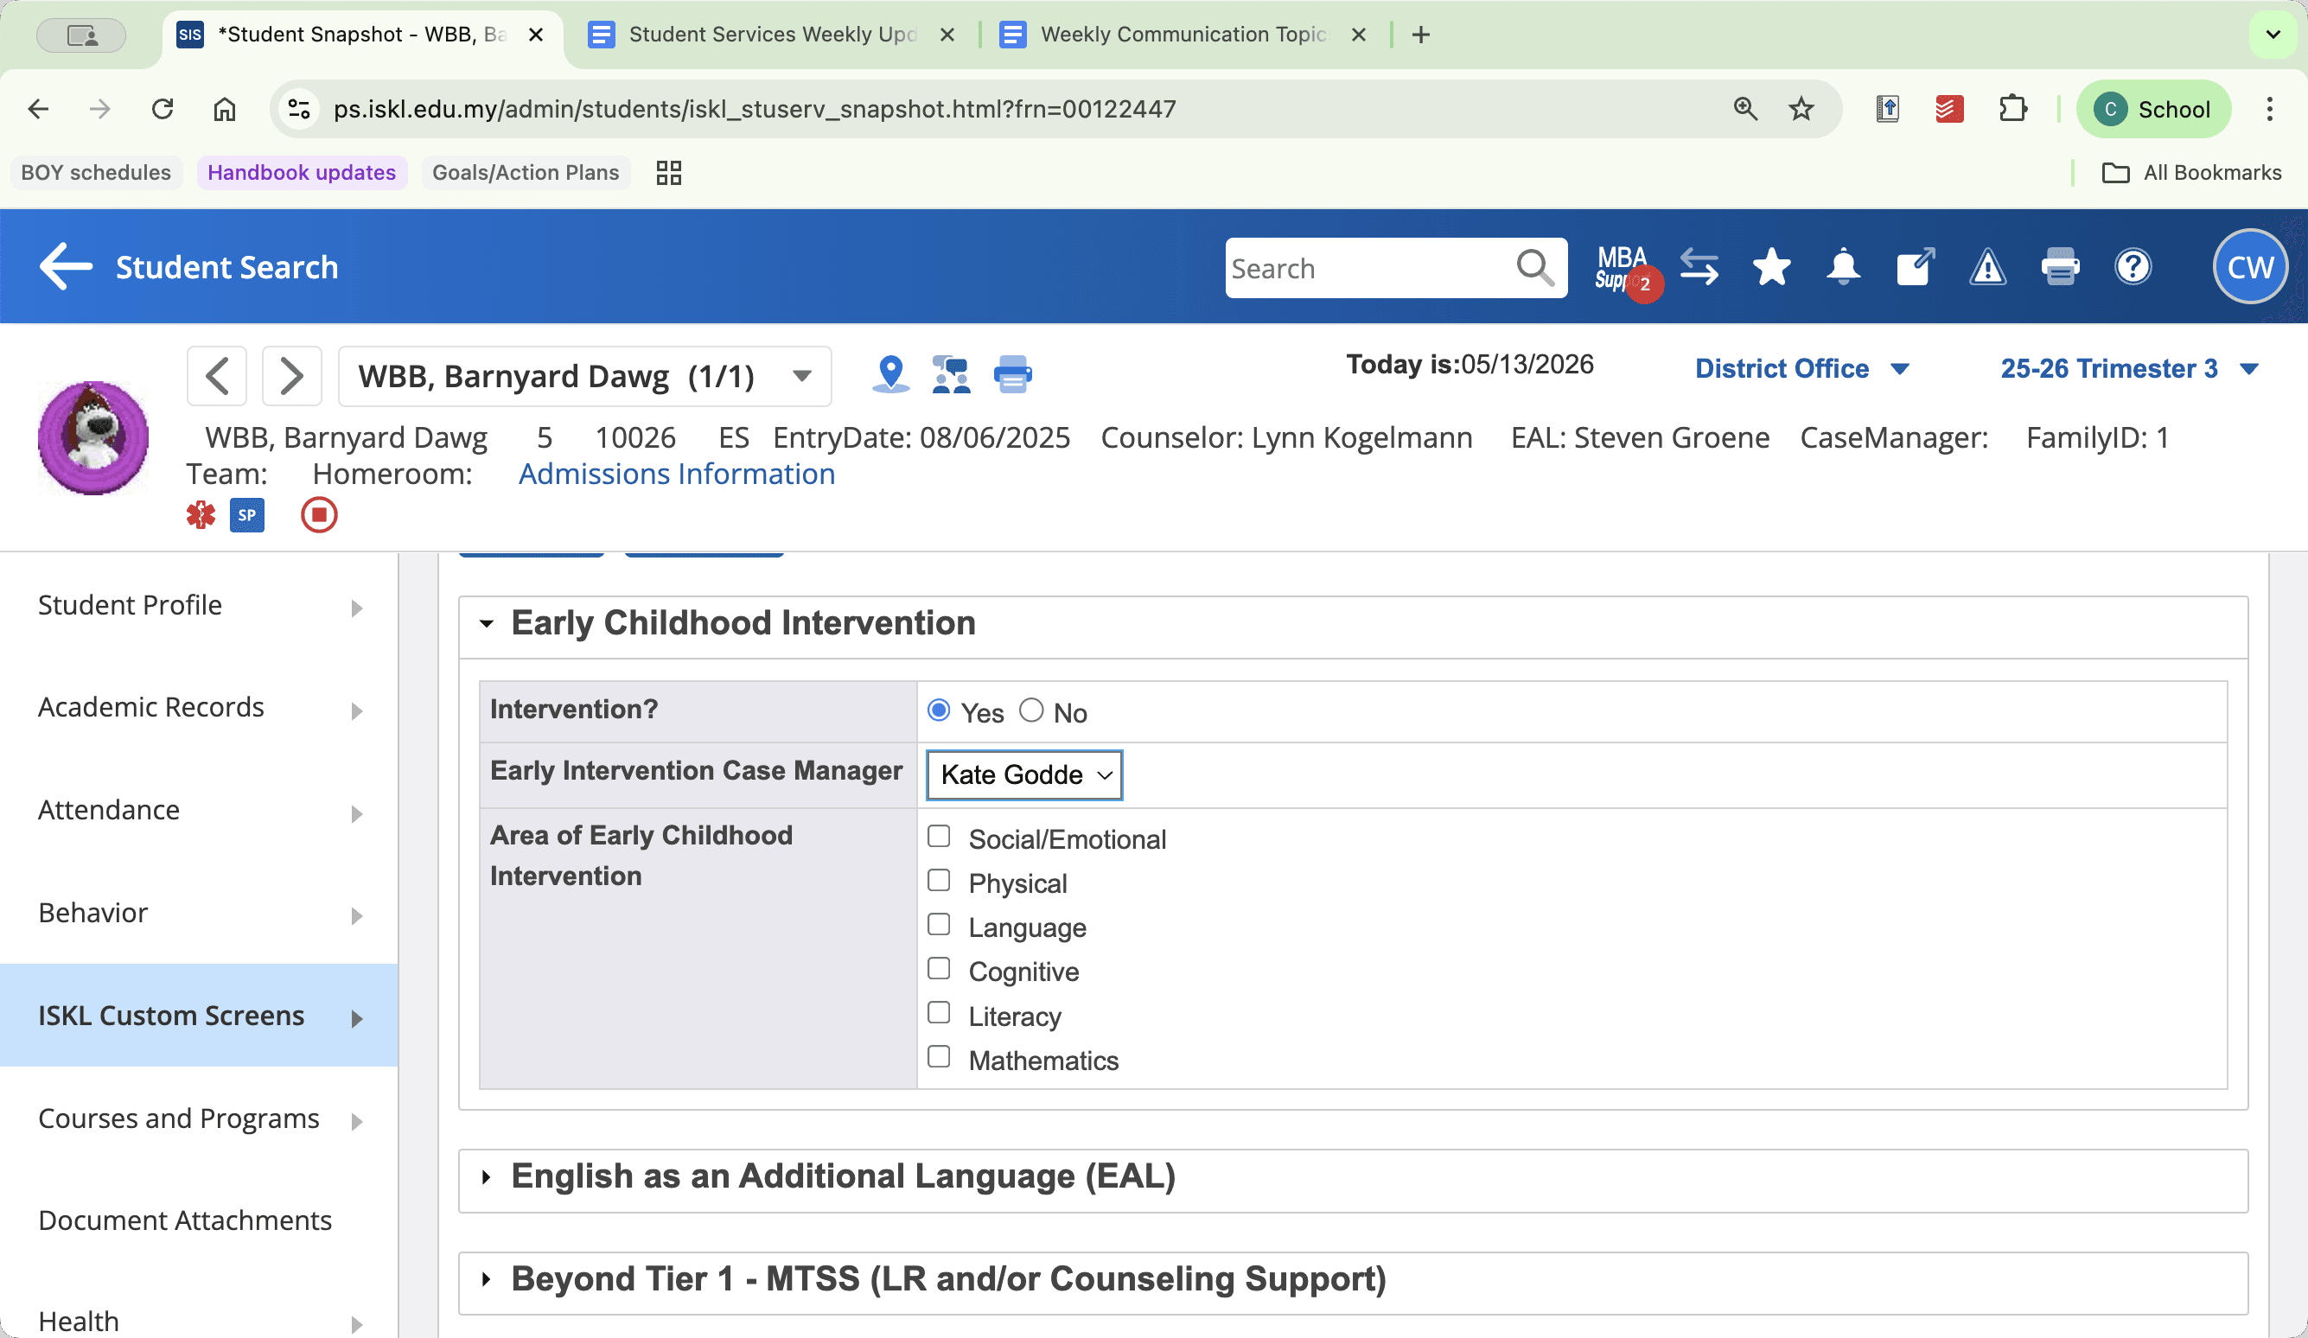Open the notifications bell
Viewport: 2308px width, 1338px height.
pos(1843,267)
